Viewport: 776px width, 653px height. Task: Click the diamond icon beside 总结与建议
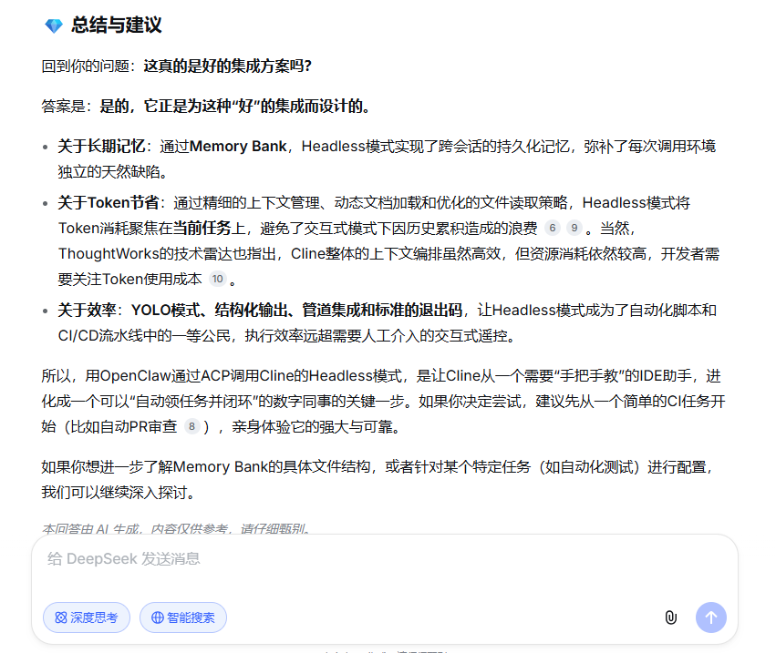pos(54,26)
